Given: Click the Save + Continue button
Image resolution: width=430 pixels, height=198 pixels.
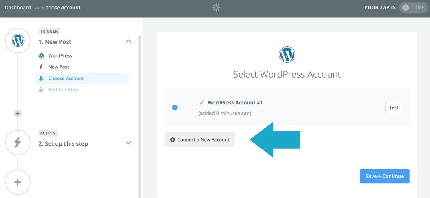Looking at the screenshot, I should click(384, 176).
